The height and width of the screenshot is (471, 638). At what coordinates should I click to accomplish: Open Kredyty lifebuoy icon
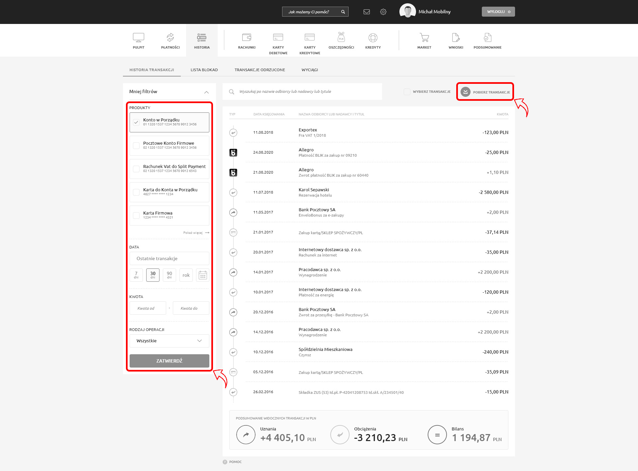pyautogui.click(x=373, y=38)
